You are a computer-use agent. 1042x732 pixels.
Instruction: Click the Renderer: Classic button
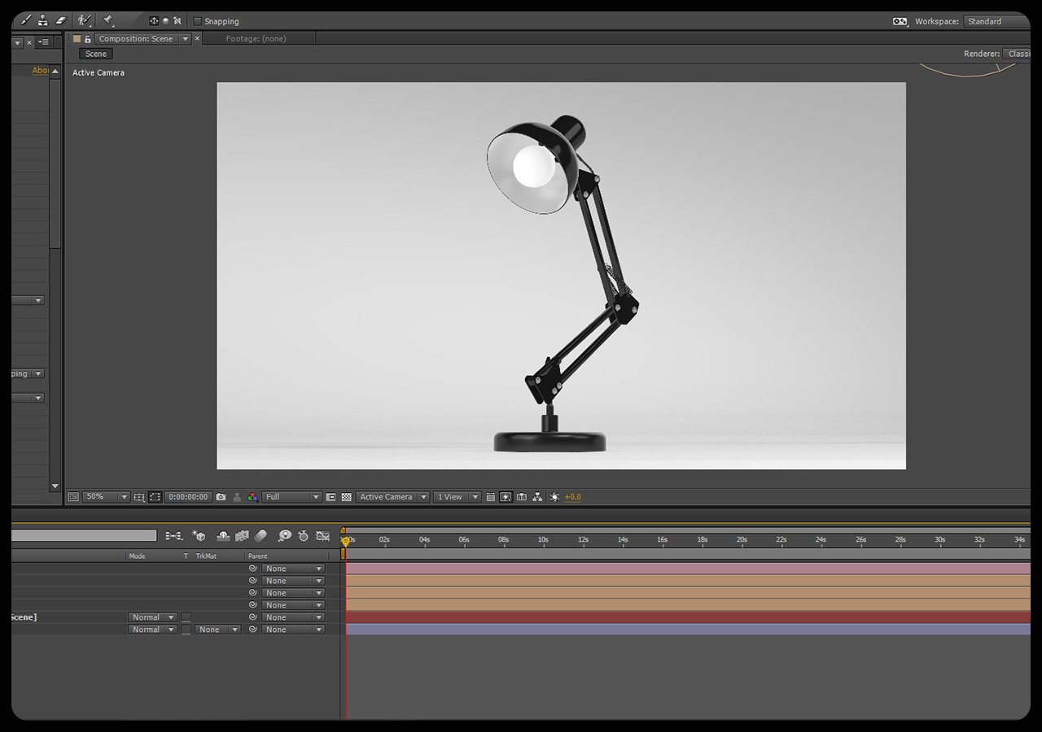[x=1019, y=53]
